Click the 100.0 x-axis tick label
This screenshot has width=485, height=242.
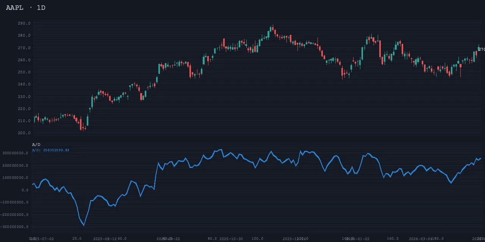(x=258, y=239)
